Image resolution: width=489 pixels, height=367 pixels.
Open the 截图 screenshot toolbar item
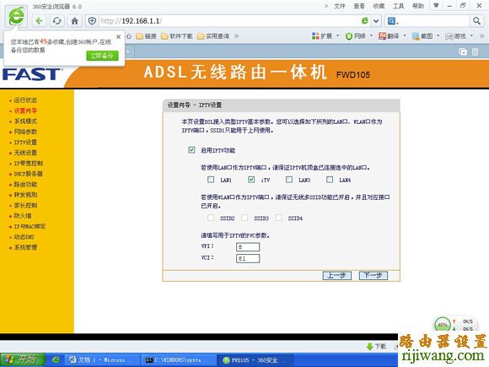[x=422, y=36]
